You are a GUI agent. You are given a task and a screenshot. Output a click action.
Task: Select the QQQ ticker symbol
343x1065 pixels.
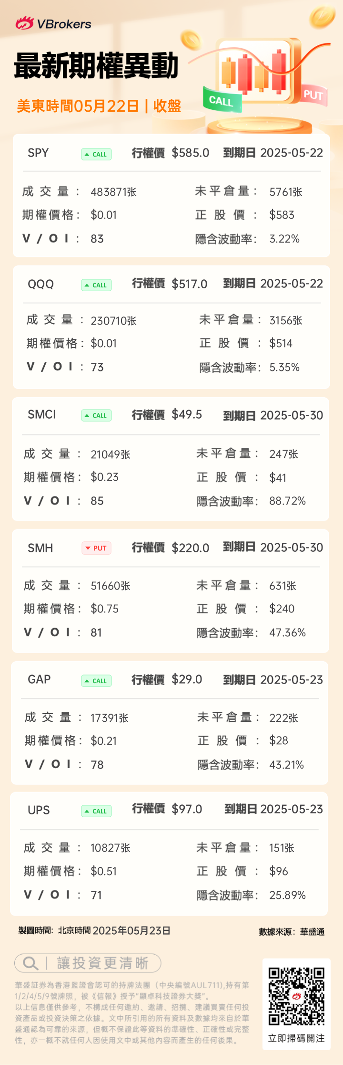[x=40, y=284]
